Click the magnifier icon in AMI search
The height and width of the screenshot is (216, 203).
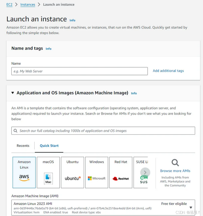[16, 131]
